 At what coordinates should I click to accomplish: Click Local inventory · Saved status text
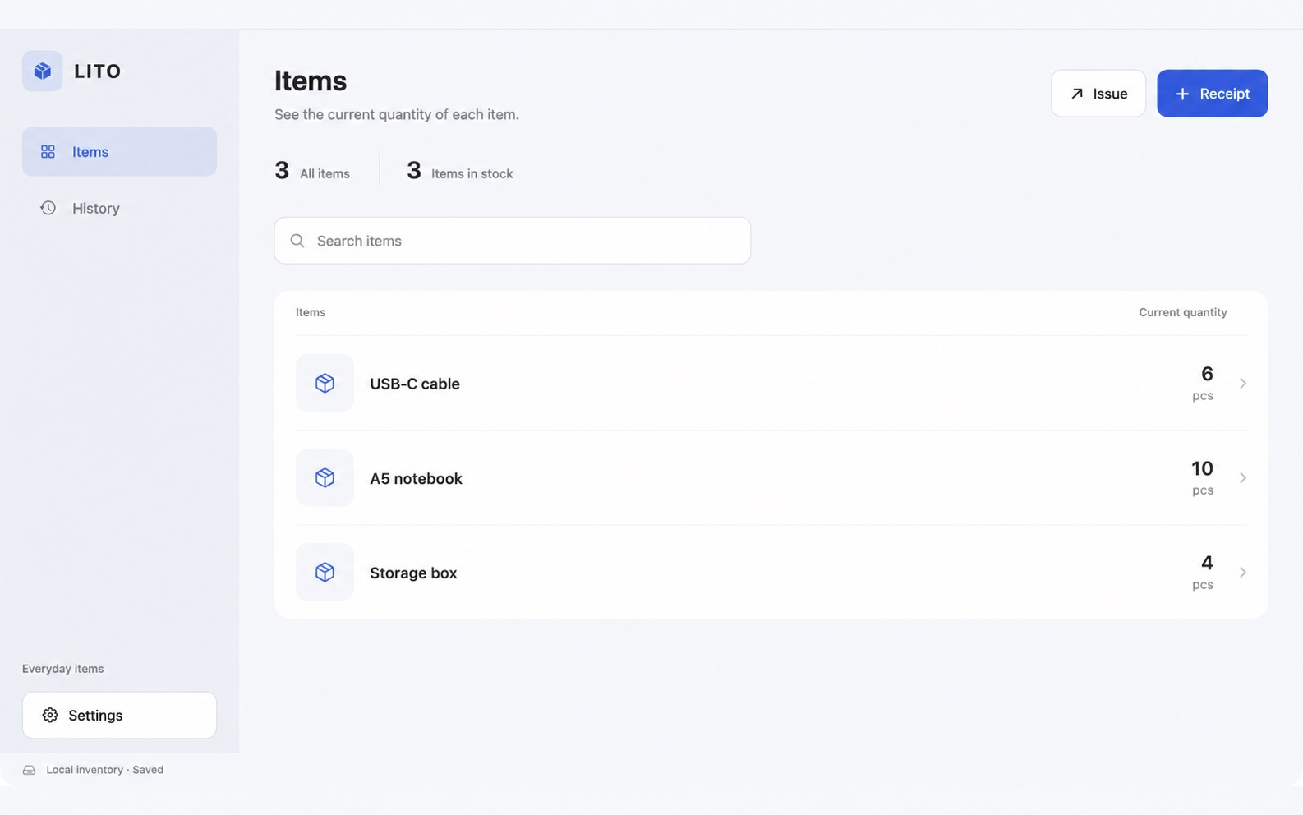pos(105,770)
